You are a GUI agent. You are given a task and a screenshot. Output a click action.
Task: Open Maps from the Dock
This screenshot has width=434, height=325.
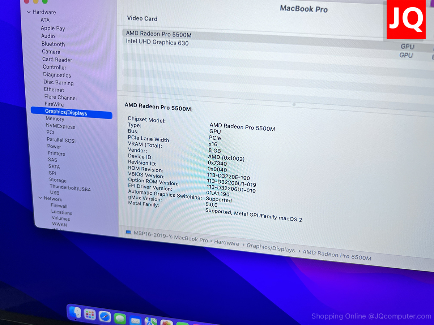tap(151, 321)
